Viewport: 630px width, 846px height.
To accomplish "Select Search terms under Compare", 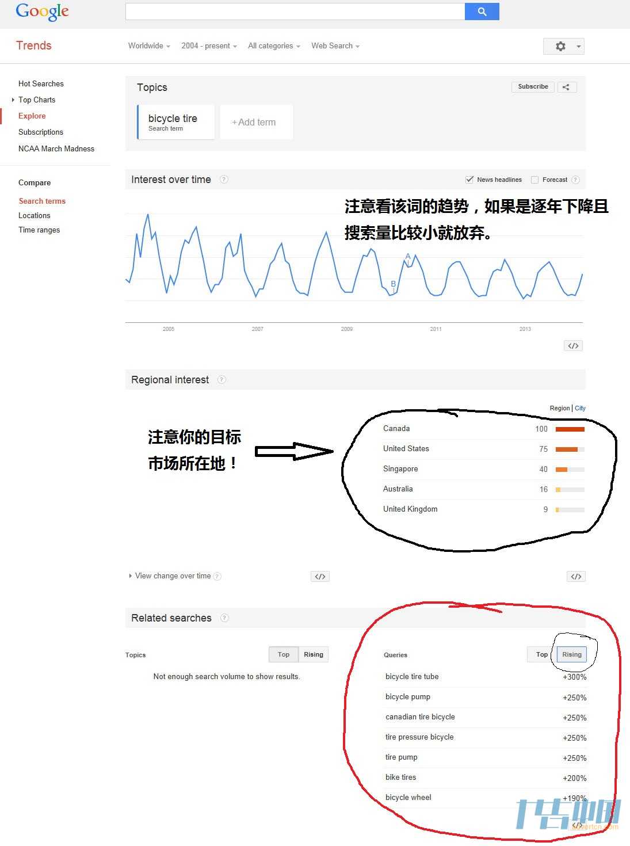I will pyautogui.click(x=42, y=201).
